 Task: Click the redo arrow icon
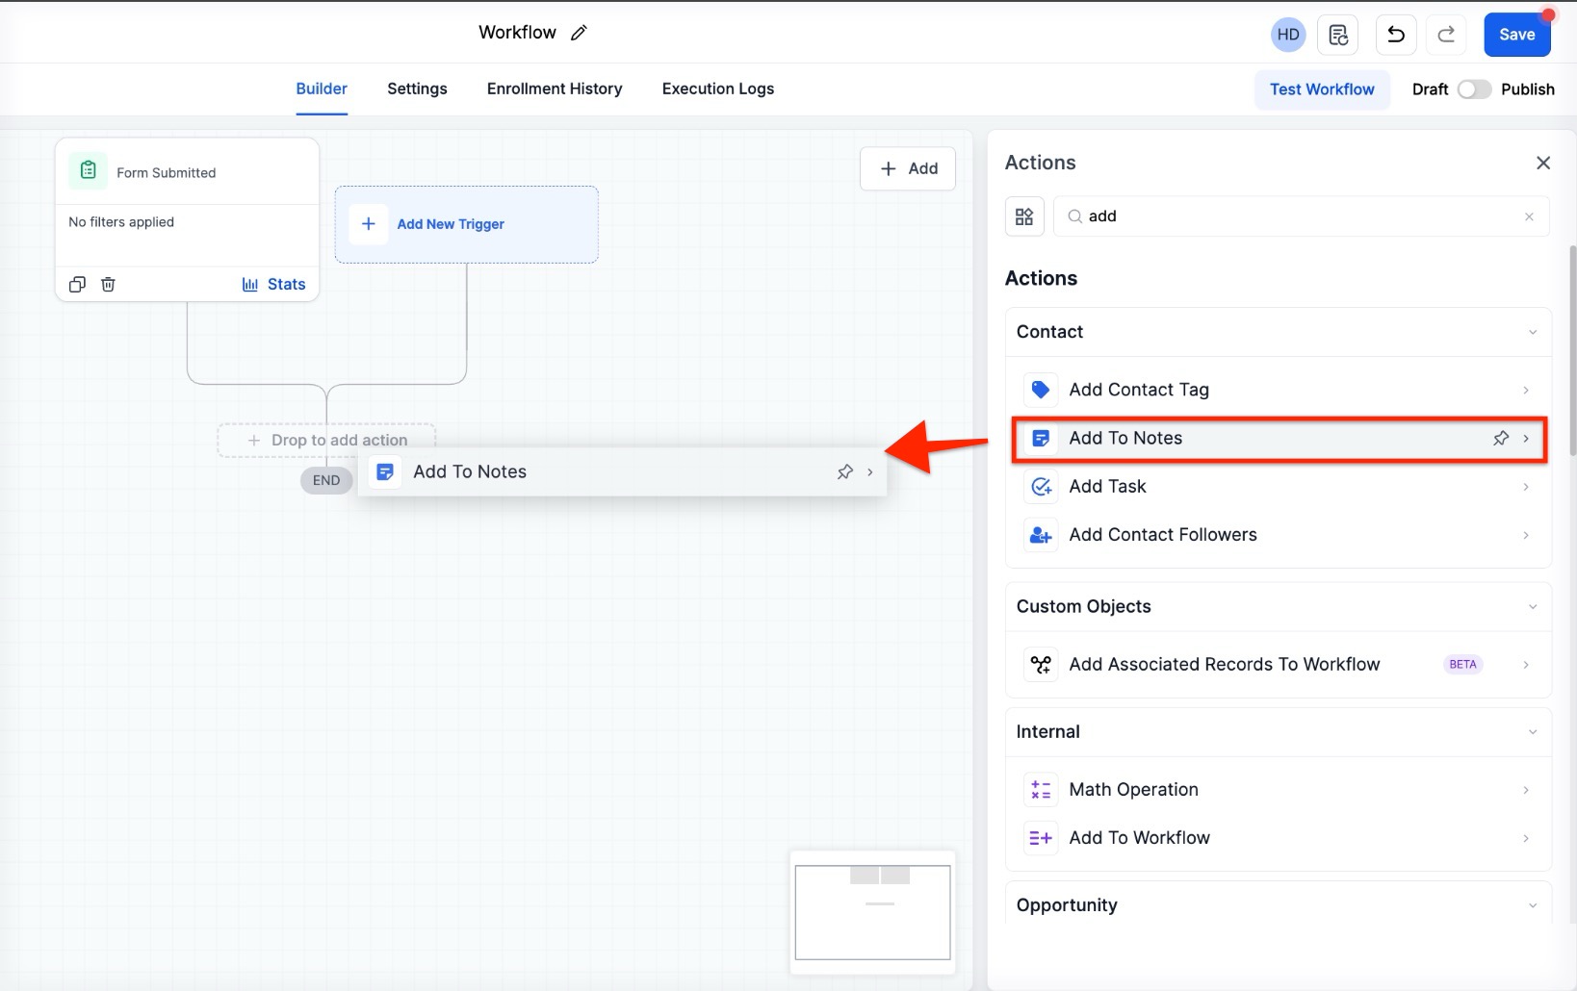pyautogui.click(x=1446, y=35)
